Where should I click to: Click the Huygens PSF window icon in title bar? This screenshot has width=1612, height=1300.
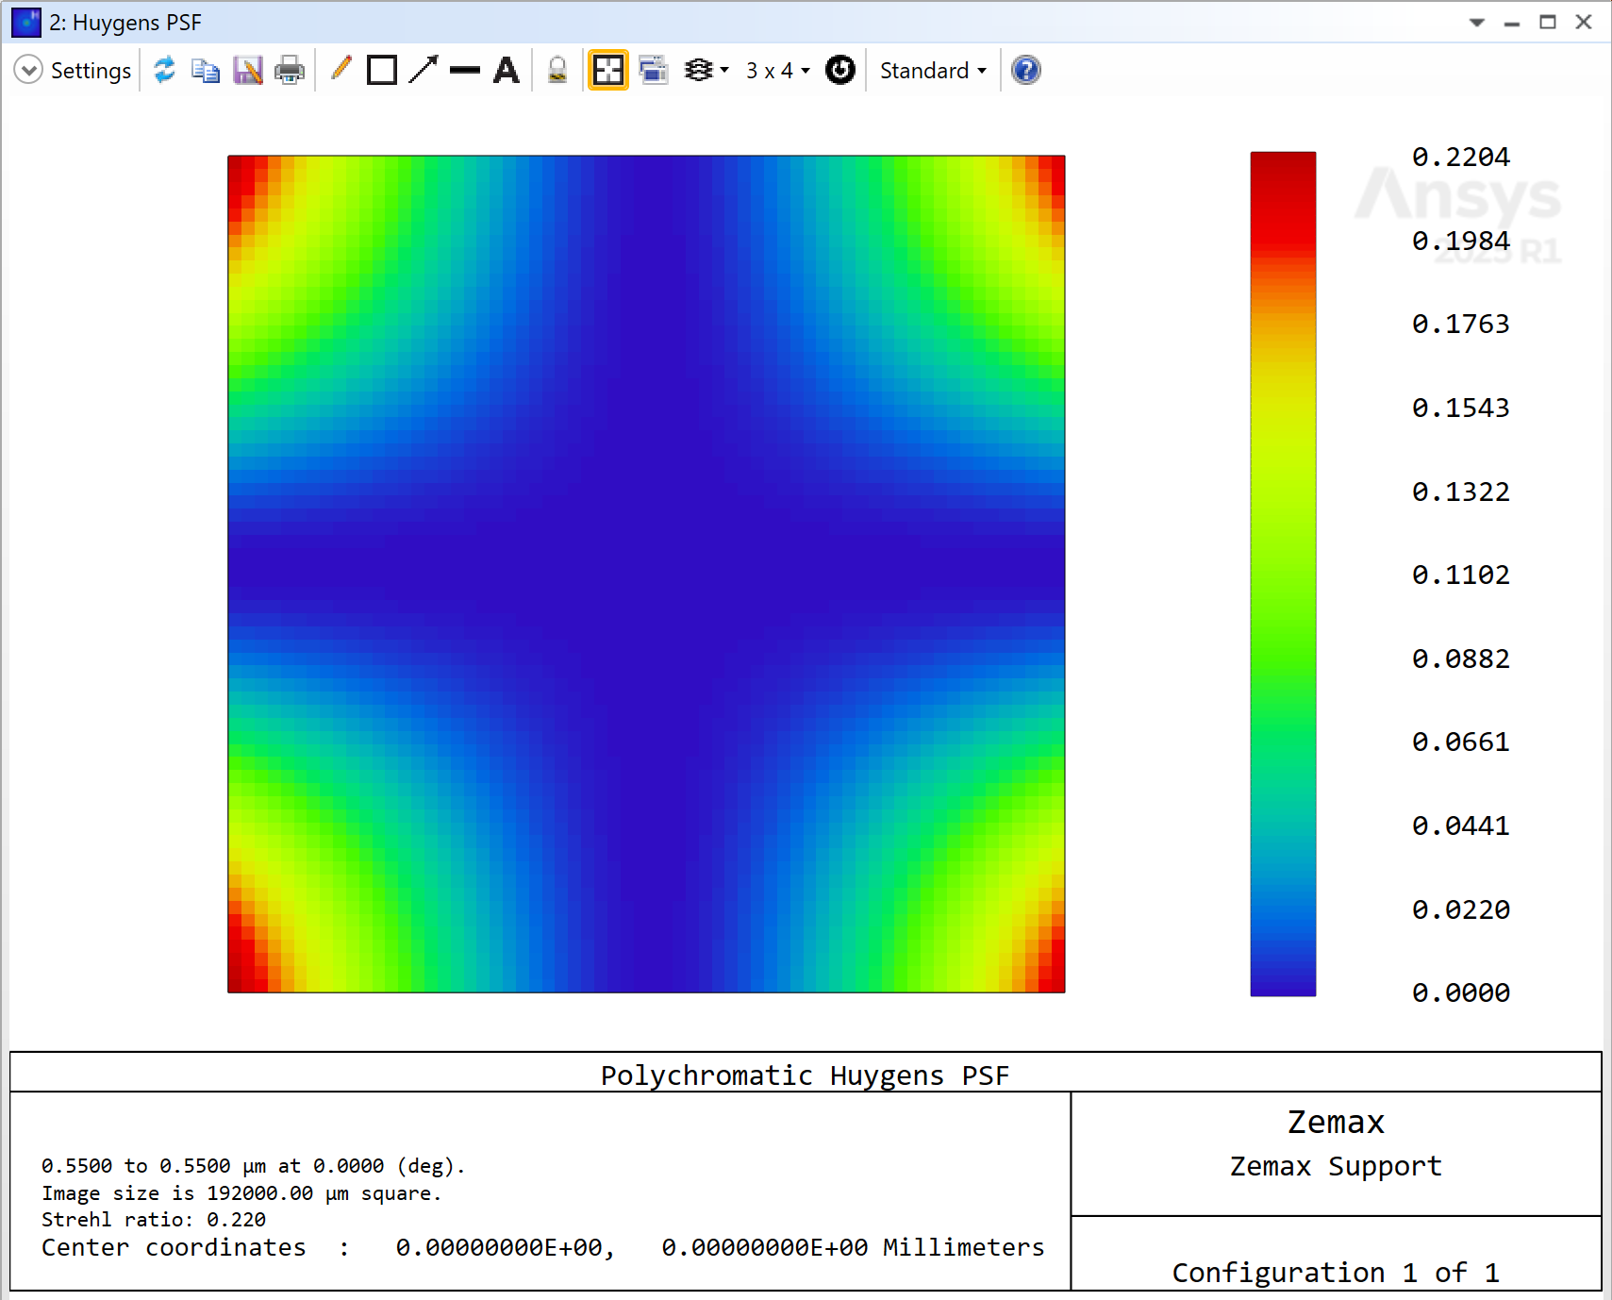(x=26, y=22)
